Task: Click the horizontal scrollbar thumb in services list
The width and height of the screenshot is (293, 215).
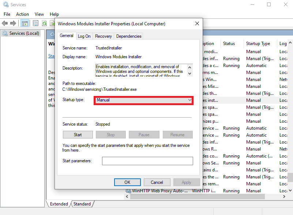Action: point(197,196)
